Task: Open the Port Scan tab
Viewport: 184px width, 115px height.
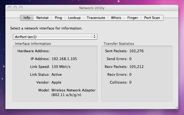Action: 152,18
